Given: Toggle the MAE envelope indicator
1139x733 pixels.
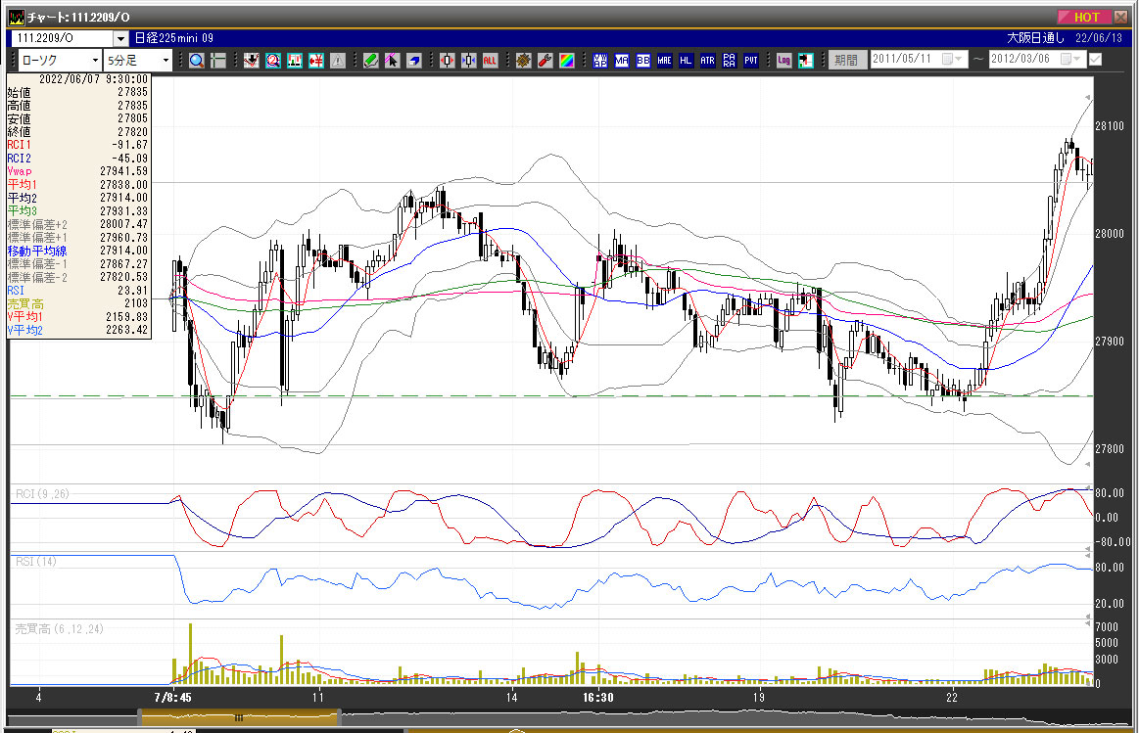Looking at the screenshot, I should (665, 61).
